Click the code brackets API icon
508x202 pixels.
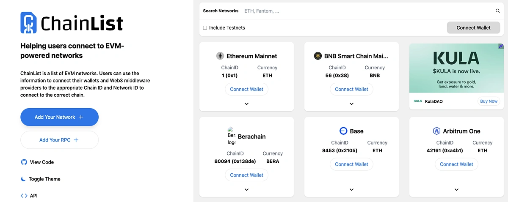pos(24,196)
